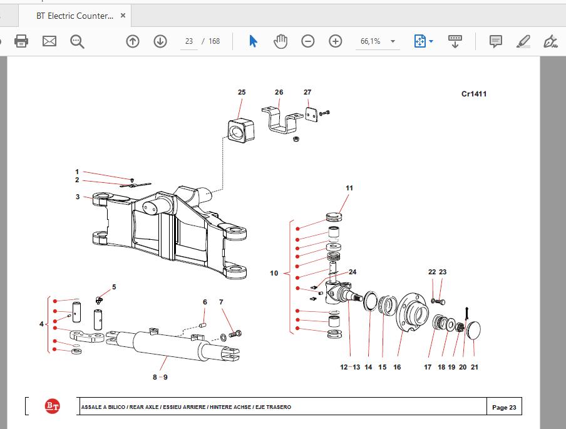Switch to BT Electric Counter tab

[x=75, y=16]
